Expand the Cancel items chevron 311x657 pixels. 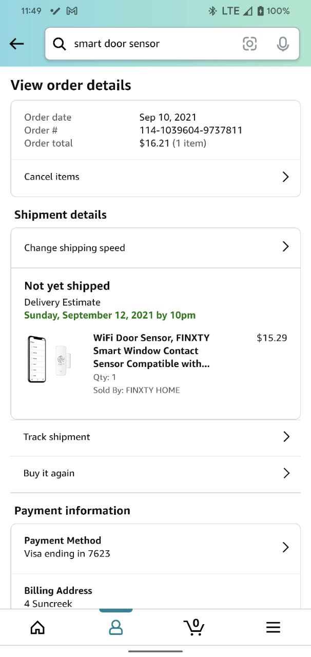(x=286, y=177)
